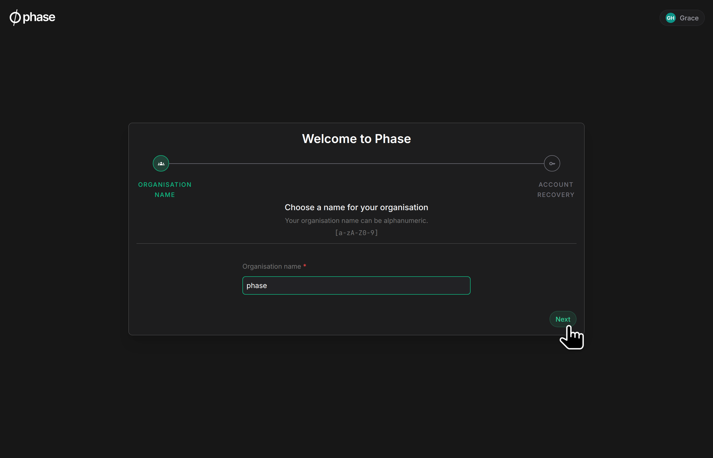
Task: Click the GH avatar circle
Action: coord(670,18)
